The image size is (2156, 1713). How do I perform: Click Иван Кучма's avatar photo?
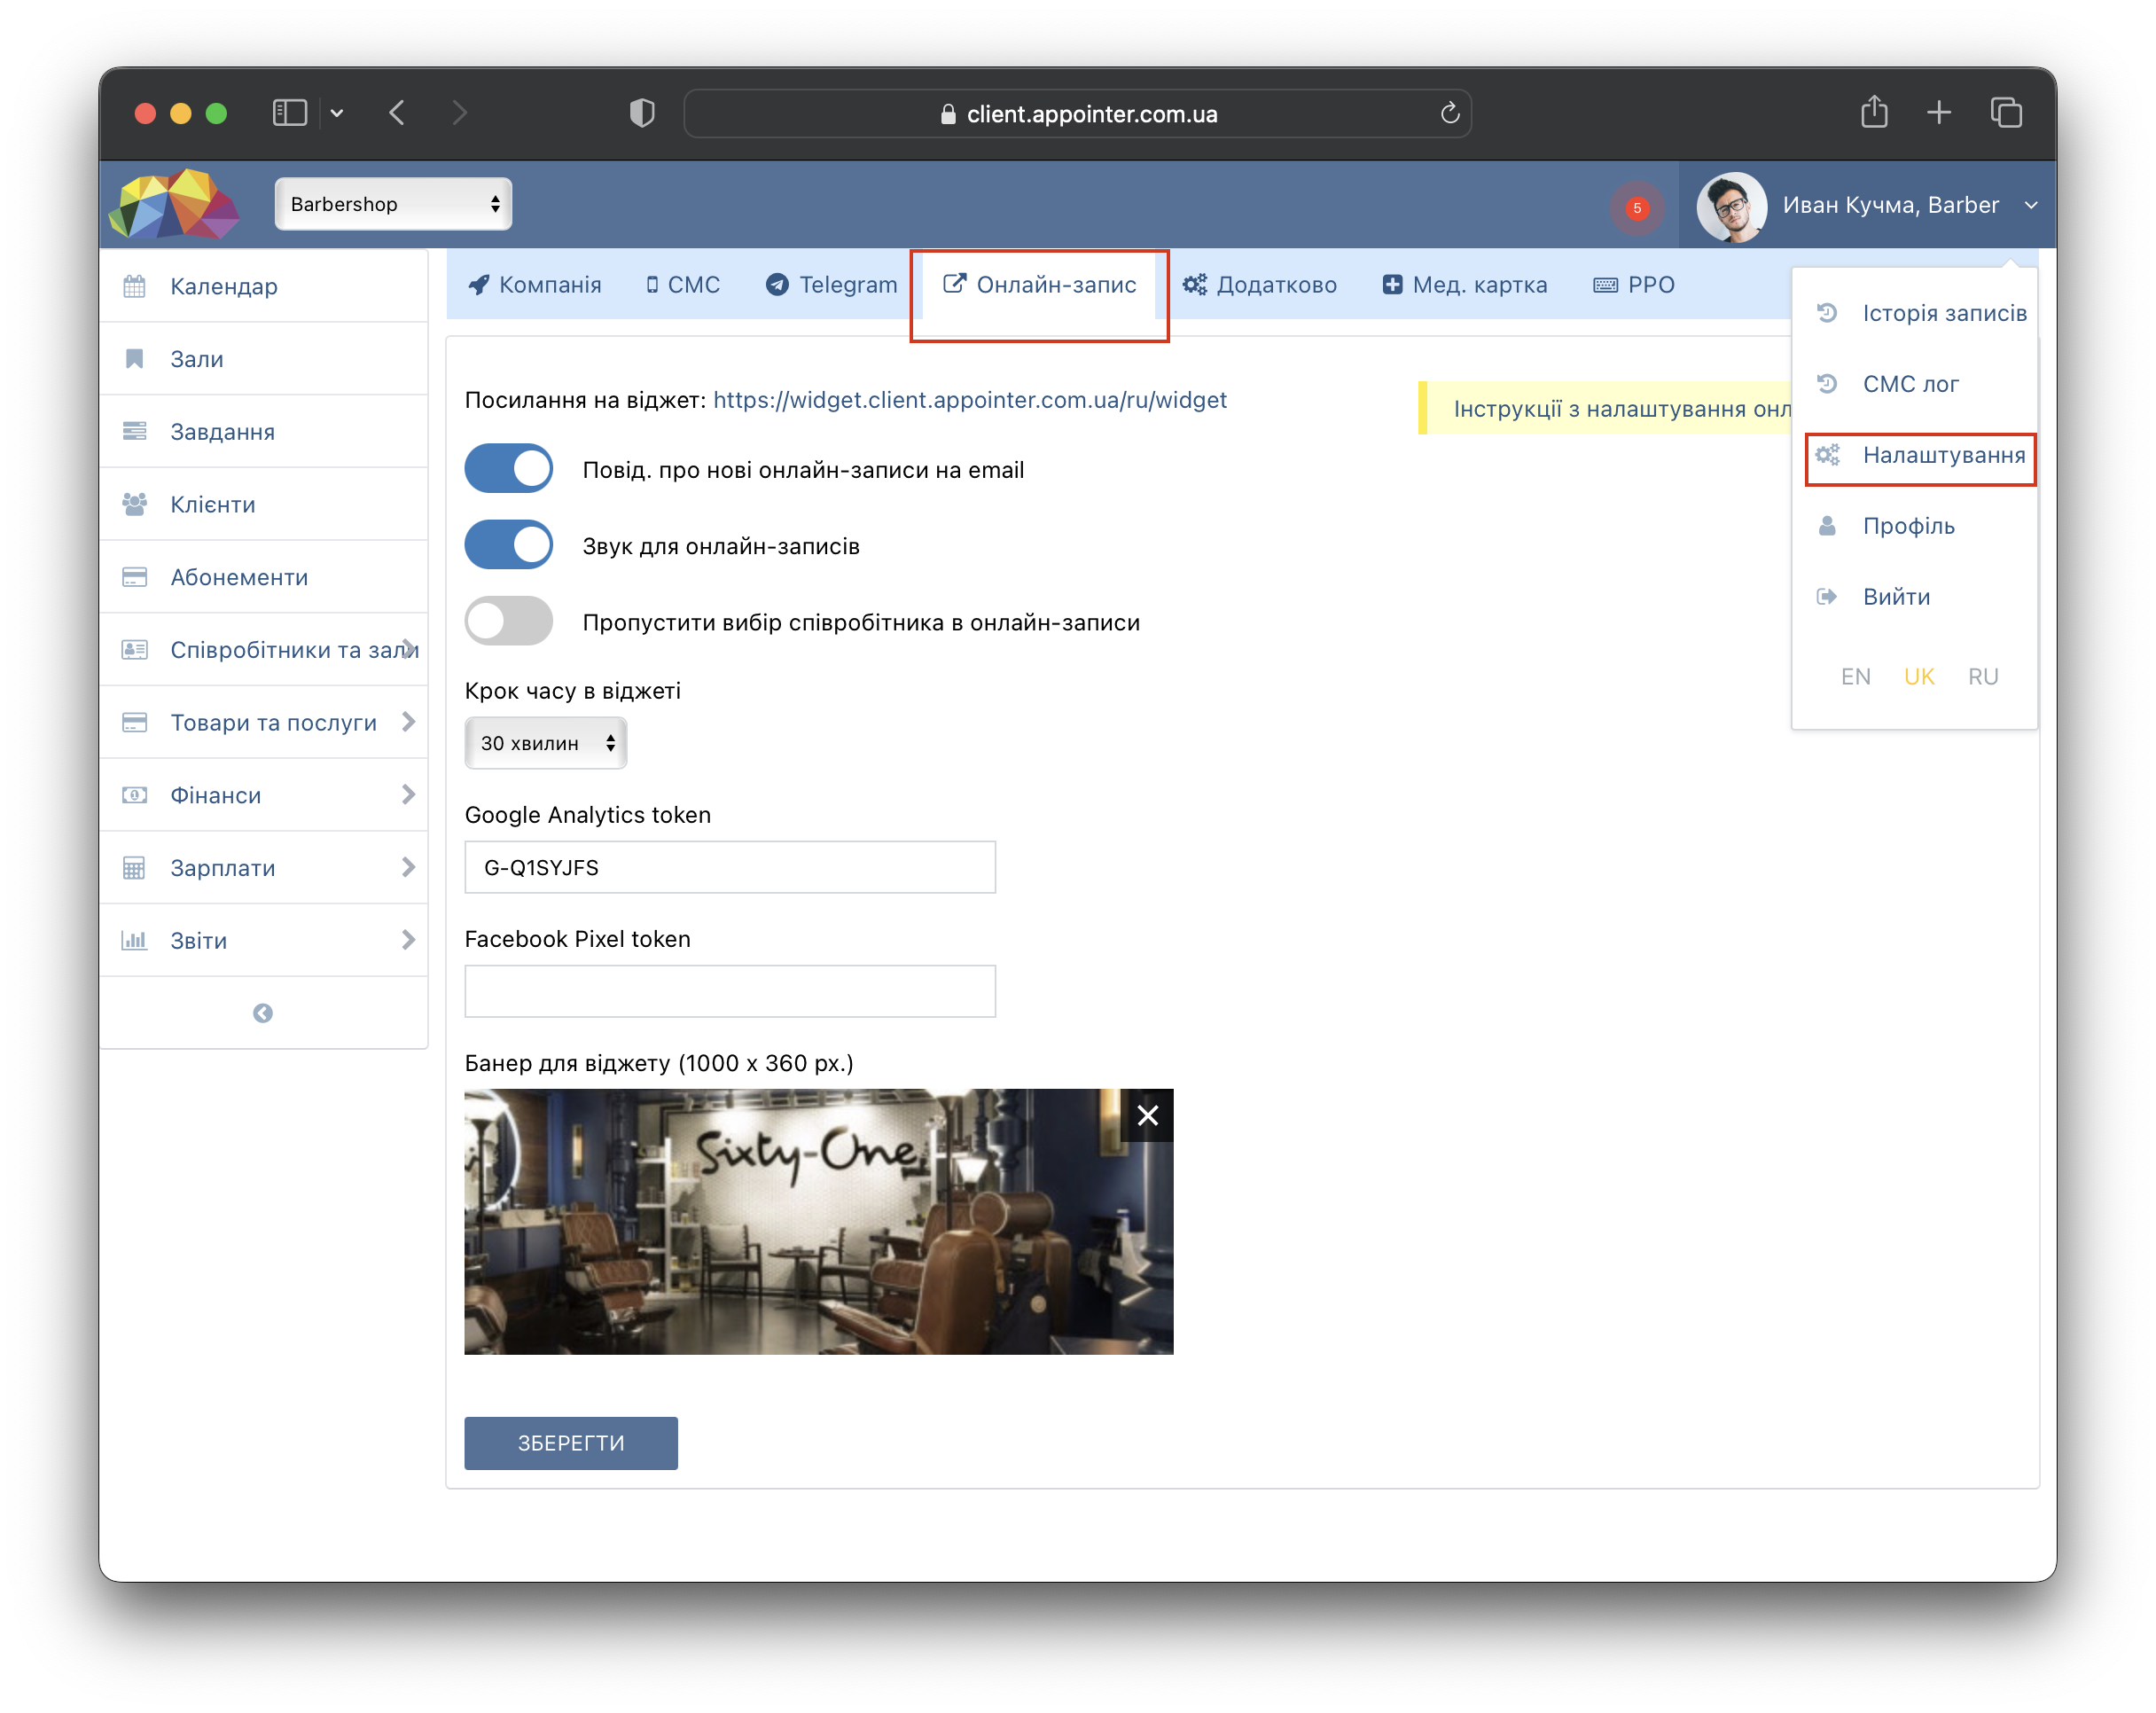(1732, 207)
